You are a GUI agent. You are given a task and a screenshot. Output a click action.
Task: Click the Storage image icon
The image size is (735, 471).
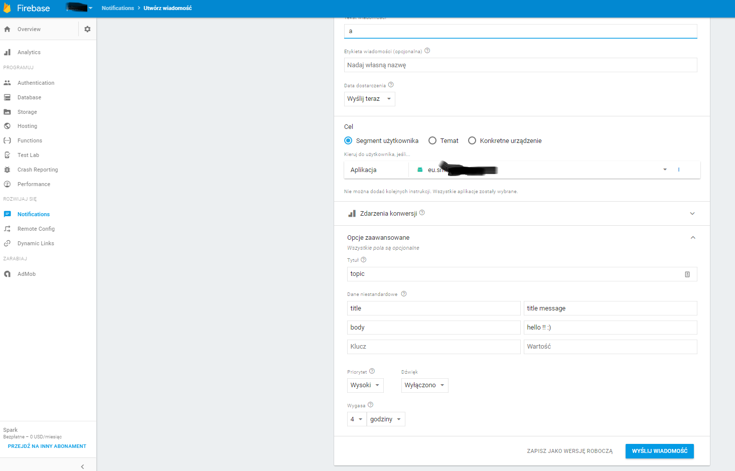click(x=7, y=112)
